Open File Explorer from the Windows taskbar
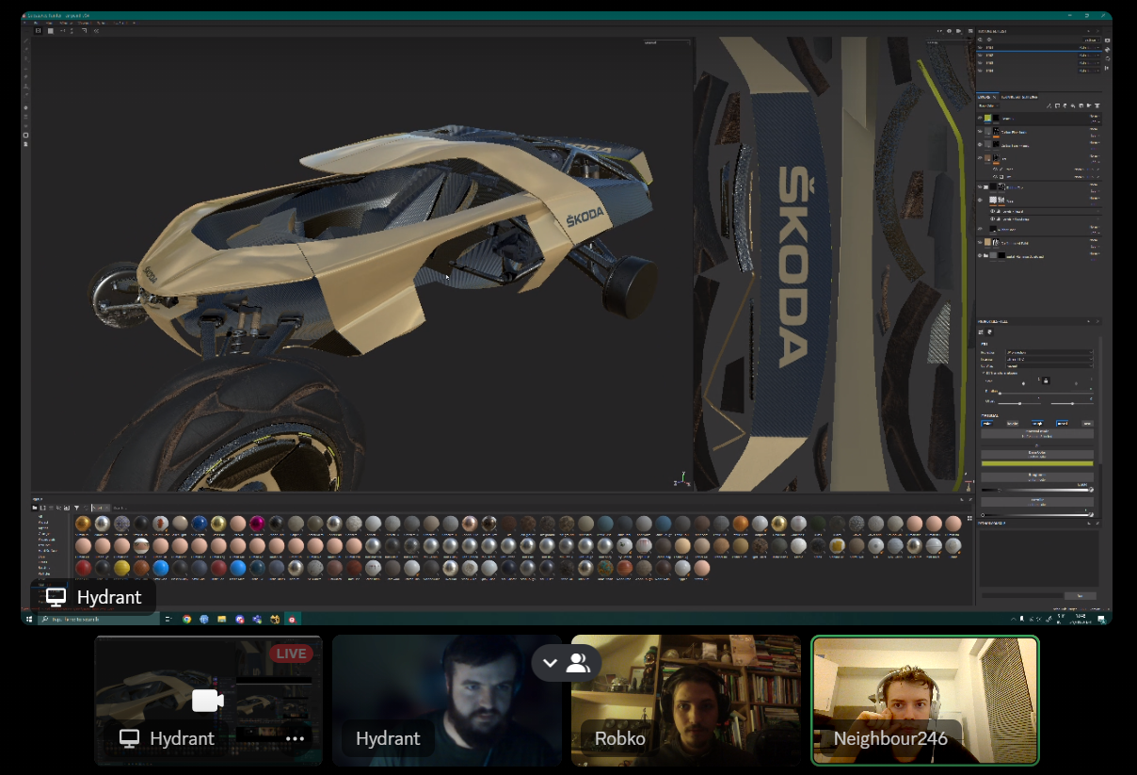1137x775 pixels. click(x=222, y=619)
